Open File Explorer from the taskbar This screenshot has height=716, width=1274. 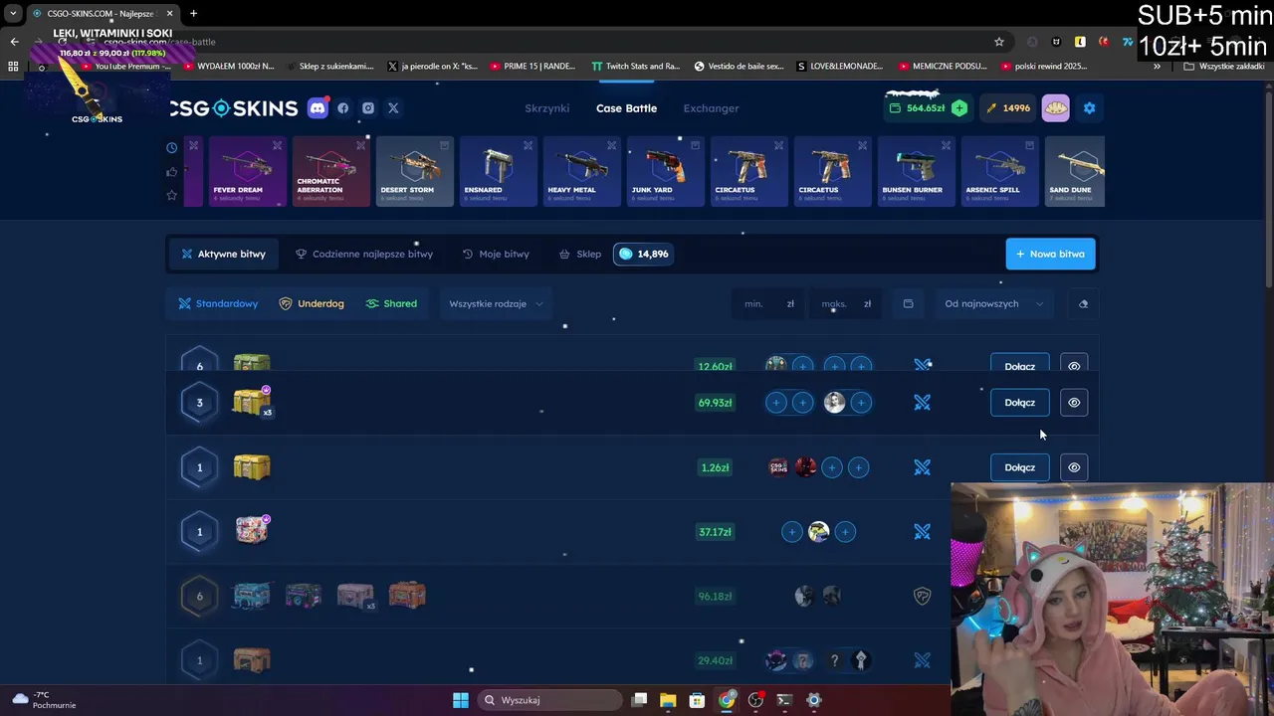pos(668,700)
